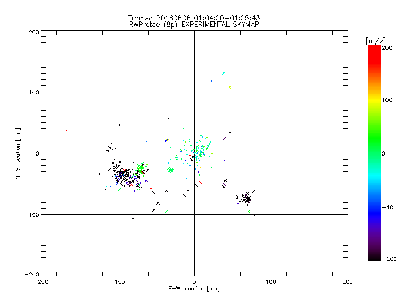This screenshot has width=409, height=307.
Task: Click the Tromsø 20160606 date-time title
Action: pyautogui.click(x=194, y=18)
